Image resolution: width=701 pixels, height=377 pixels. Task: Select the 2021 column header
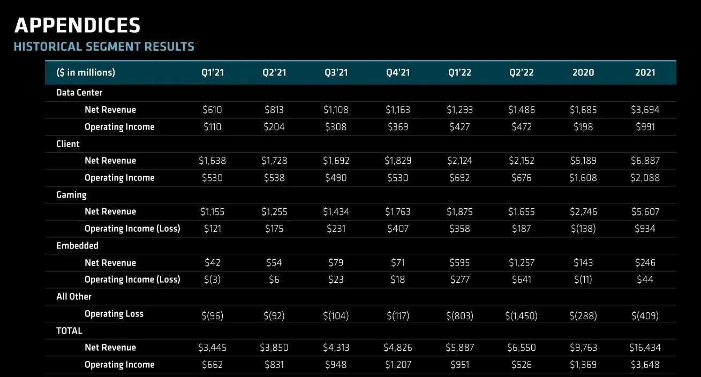tap(645, 73)
